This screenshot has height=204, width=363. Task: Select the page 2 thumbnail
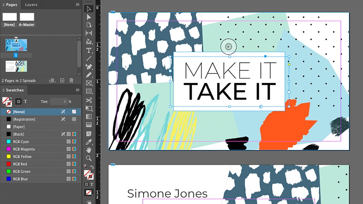pyautogui.click(x=16, y=66)
